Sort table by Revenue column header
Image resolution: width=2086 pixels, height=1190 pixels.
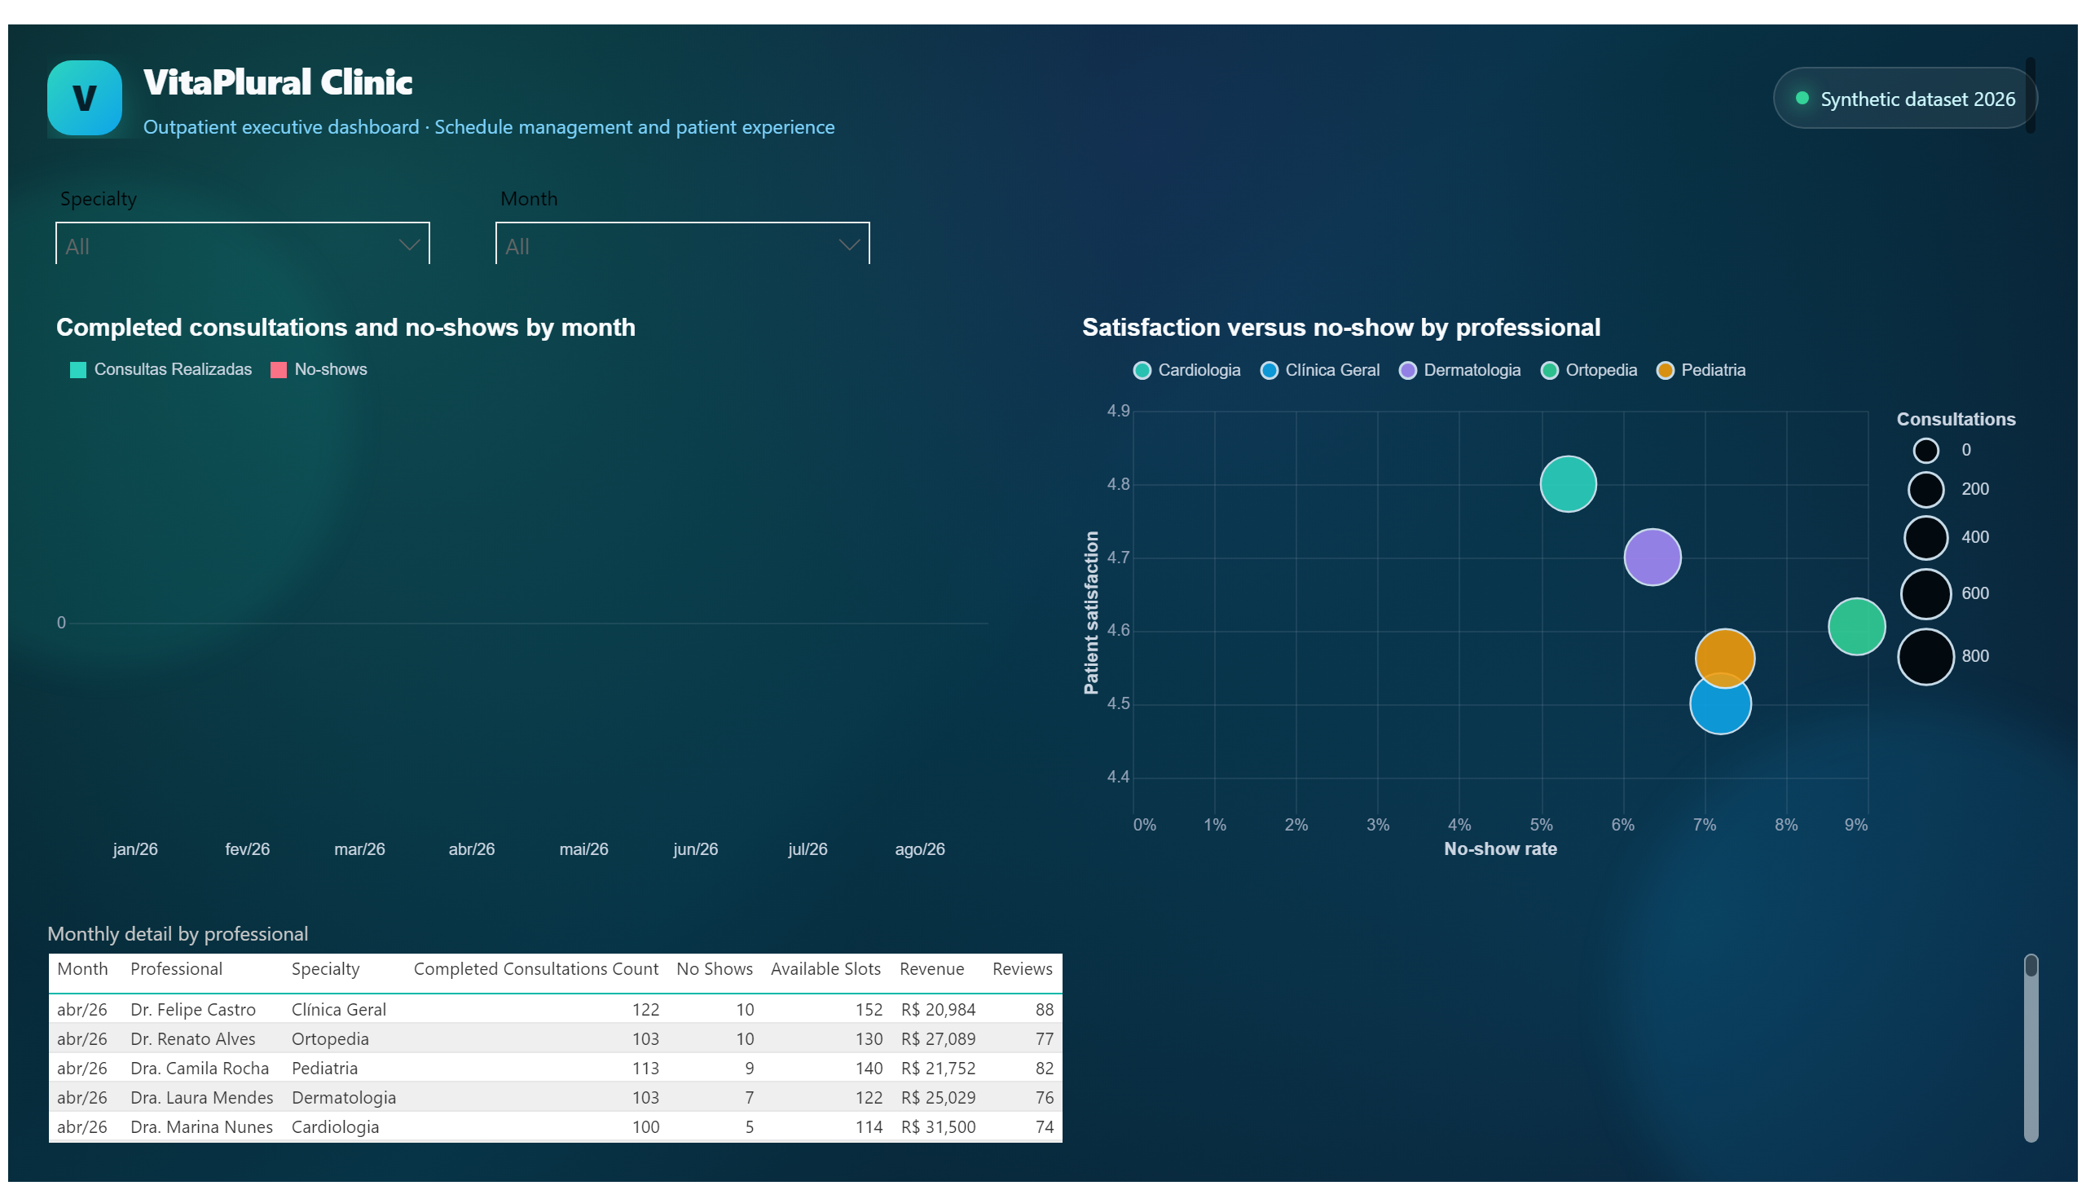pos(931,969)
